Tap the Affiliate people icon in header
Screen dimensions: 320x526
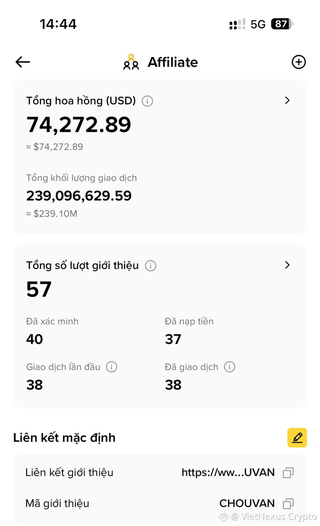131,62
